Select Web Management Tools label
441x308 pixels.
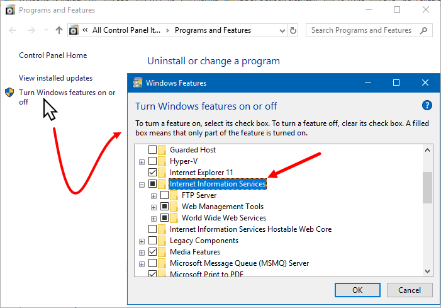pos(223,207)
